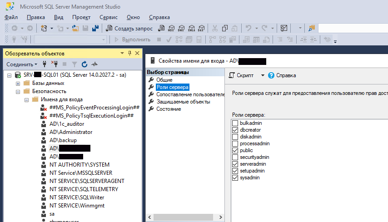The image size is (388, 222).
Task: Open the Правка menu
Action: [x=36, y=17]
